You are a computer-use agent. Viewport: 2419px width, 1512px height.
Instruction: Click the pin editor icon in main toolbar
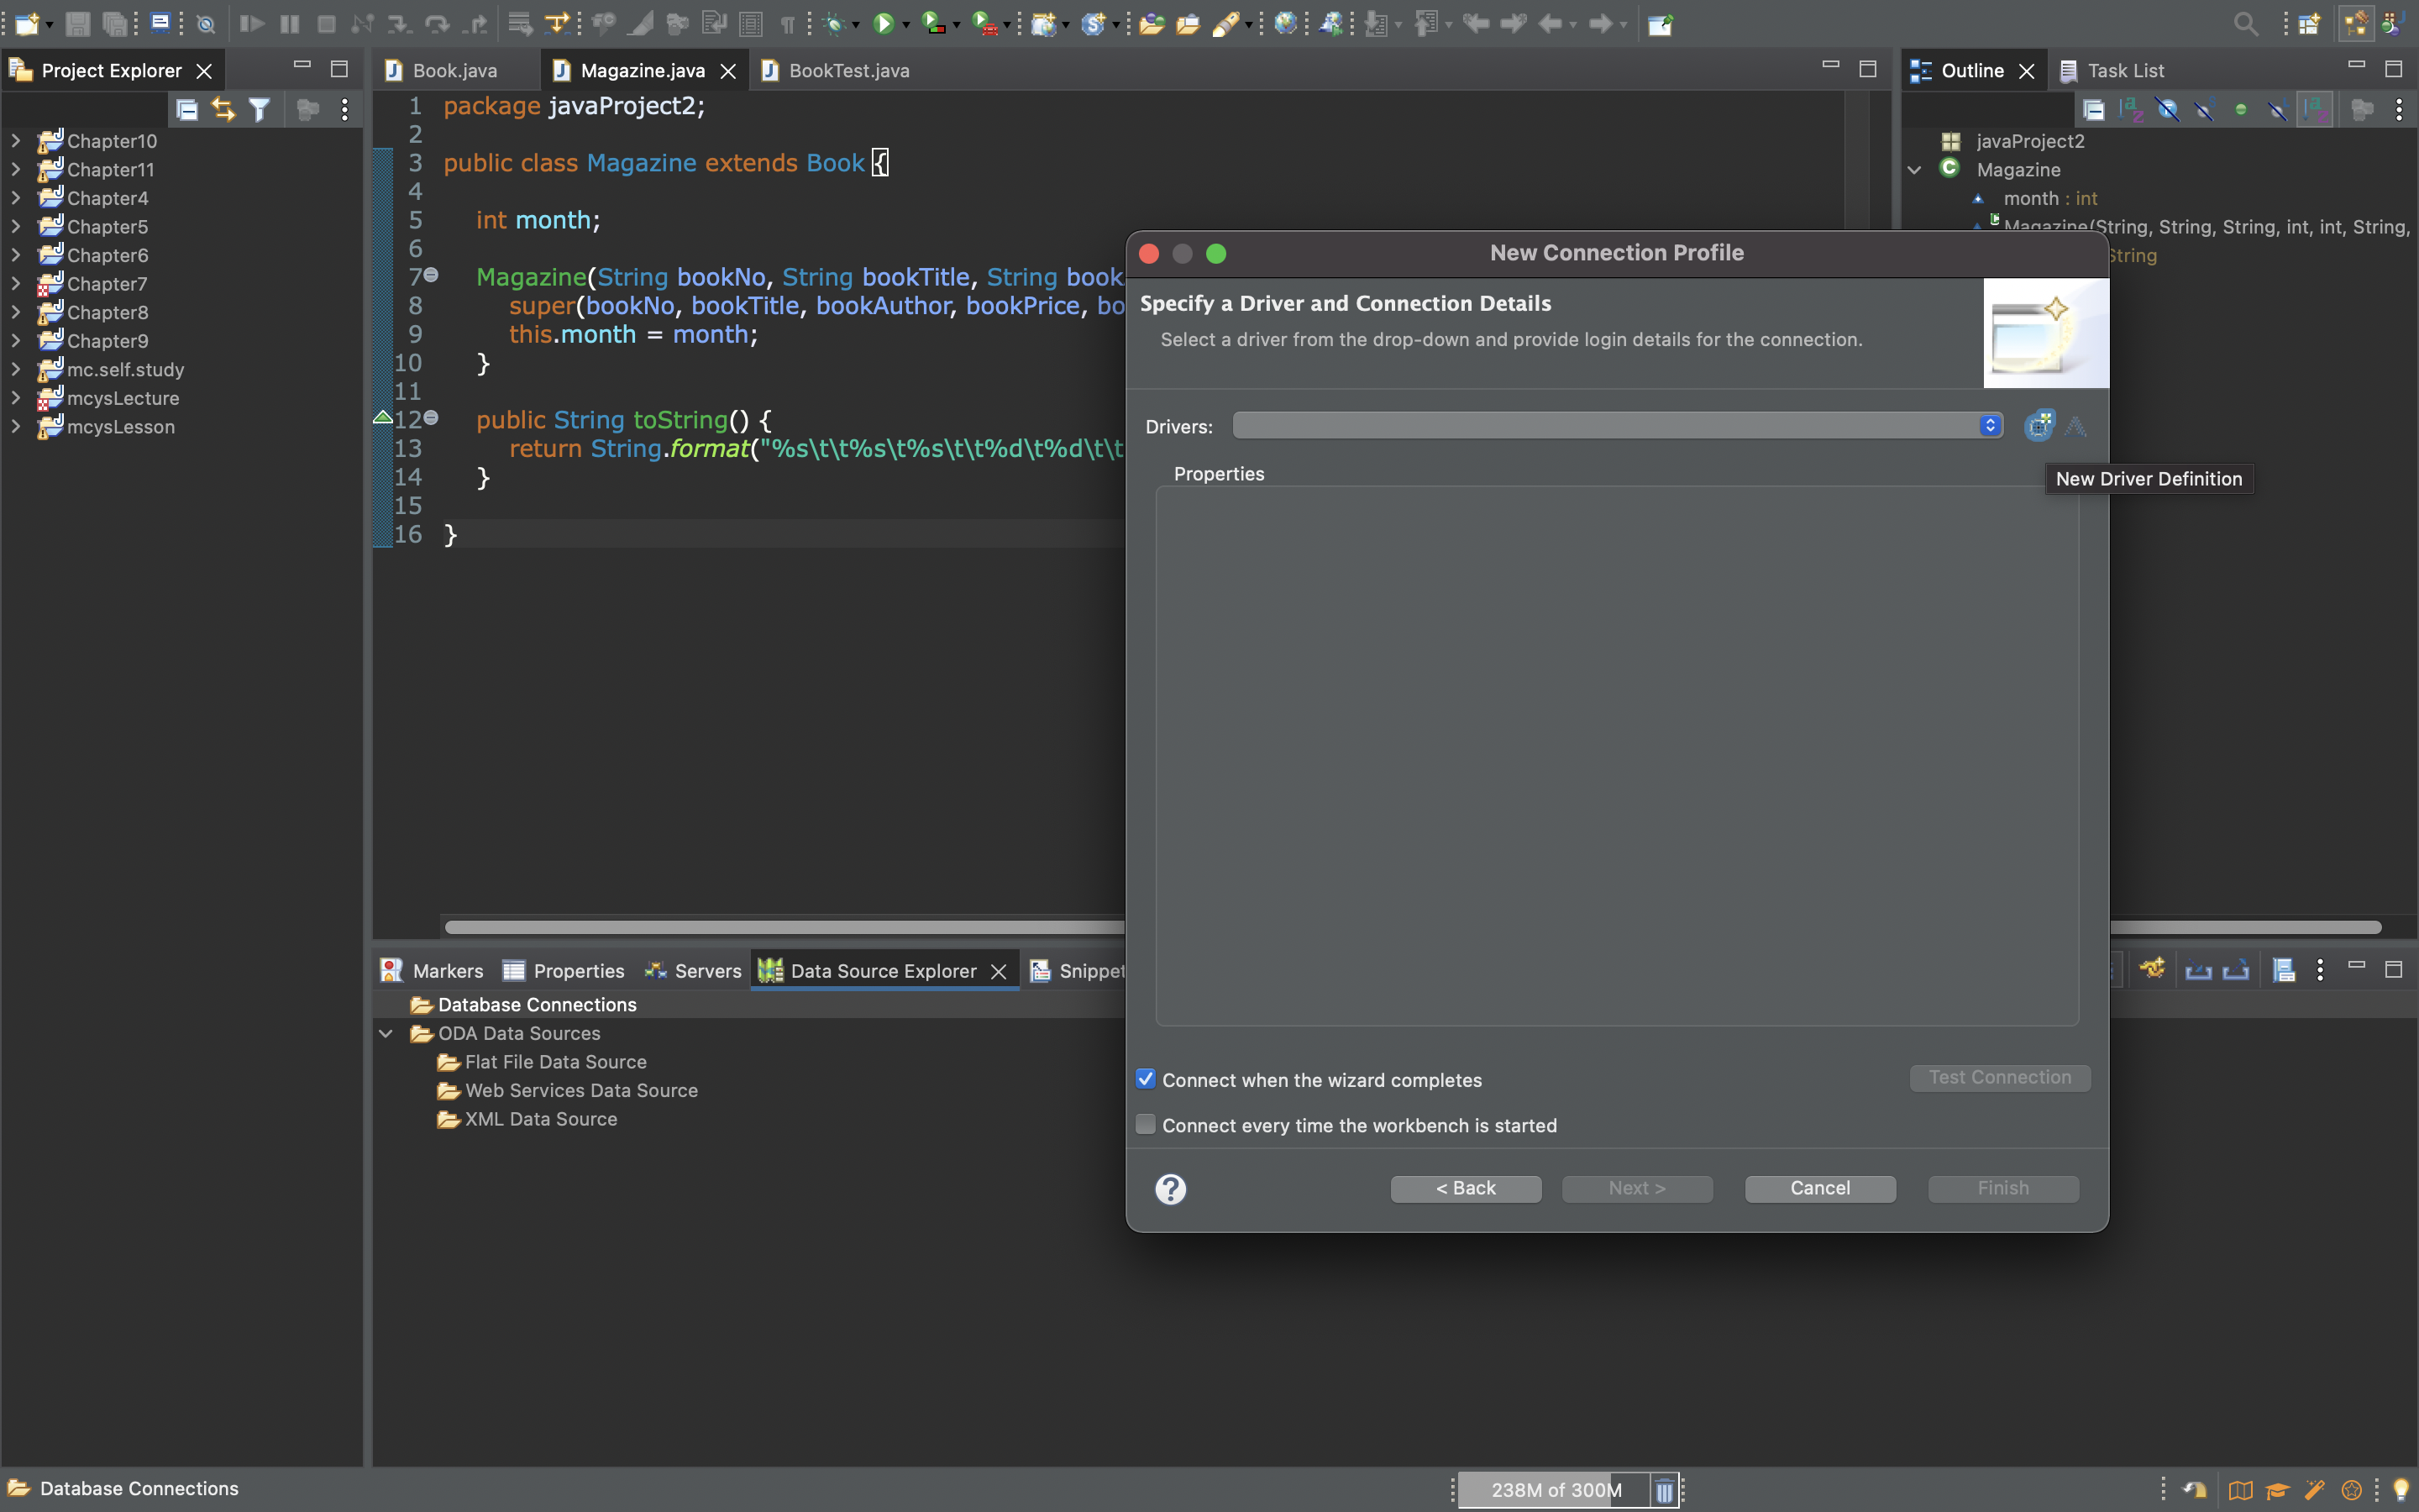tap(1661, 24)
